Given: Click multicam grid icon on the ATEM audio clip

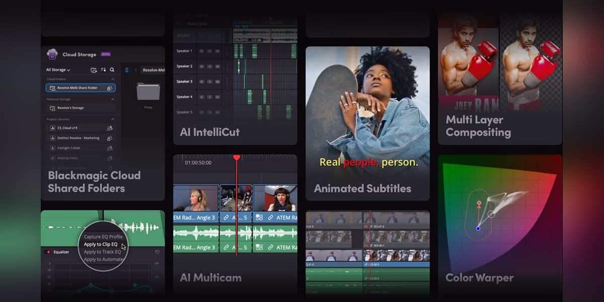Looking at the screenshot, I should pyautogui.click(x=259, y=247).
